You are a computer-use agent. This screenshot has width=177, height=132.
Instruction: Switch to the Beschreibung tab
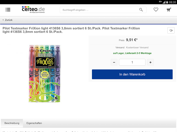[x=12, y=123]
